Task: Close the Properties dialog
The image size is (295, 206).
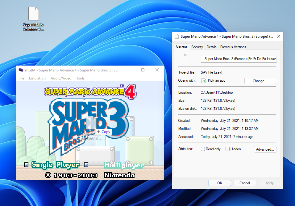Action: (x=279, y=36)
